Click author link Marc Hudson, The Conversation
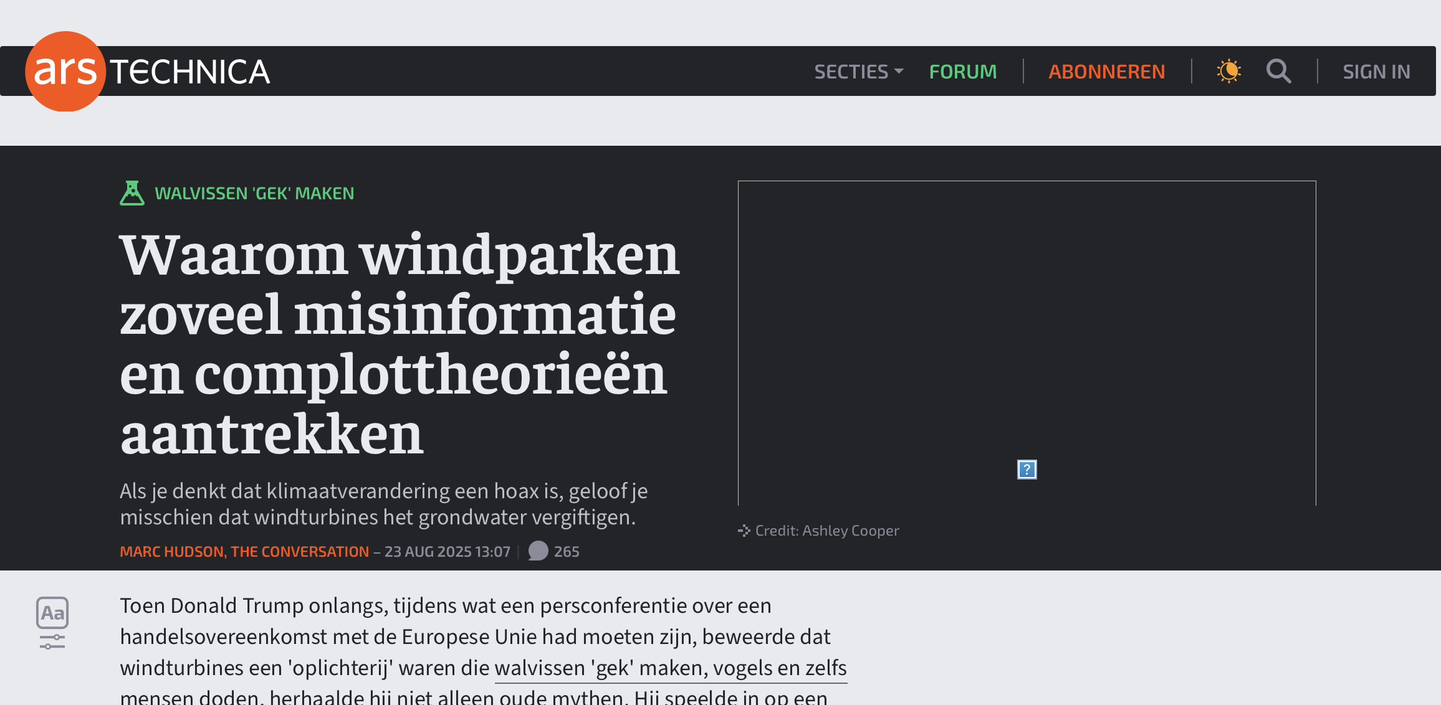This screenshot has width=1441, height=705. tap(244, 552)
